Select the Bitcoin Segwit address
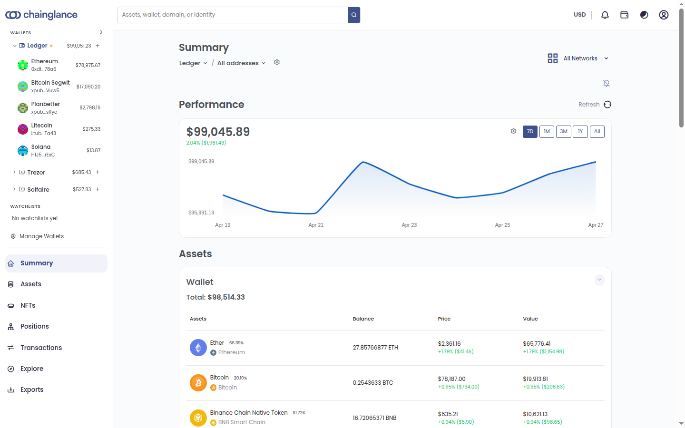 pos(59,87)
